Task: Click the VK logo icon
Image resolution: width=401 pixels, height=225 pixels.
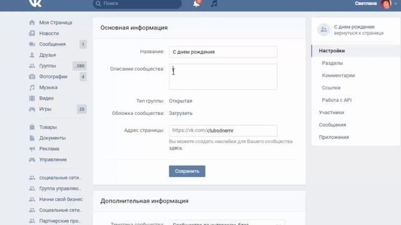Action: (35, 3)
